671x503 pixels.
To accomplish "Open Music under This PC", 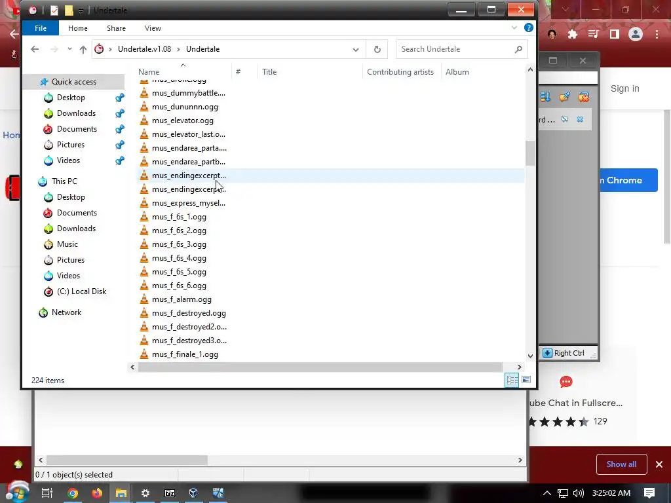I will (67, 244).
